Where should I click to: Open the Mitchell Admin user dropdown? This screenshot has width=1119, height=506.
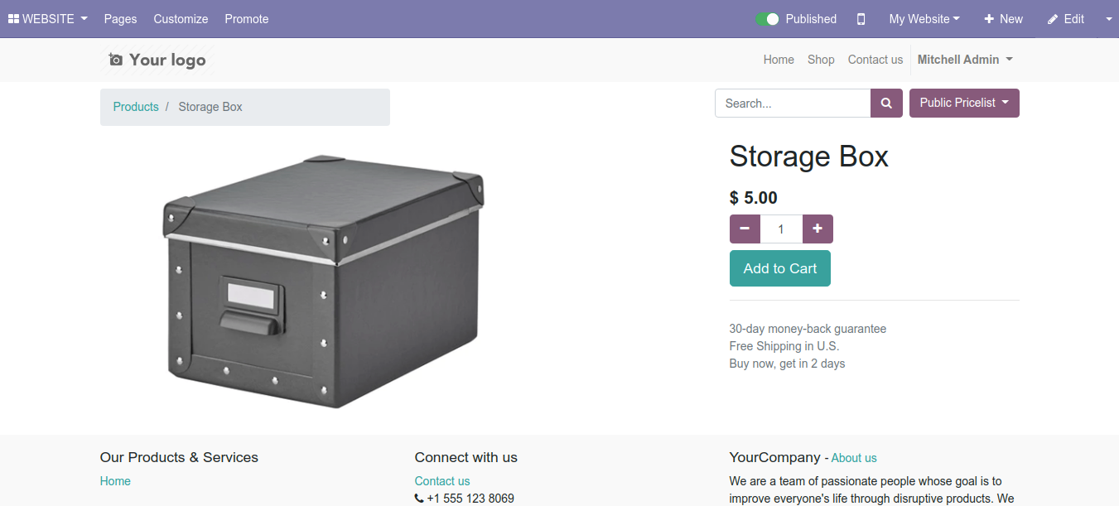pyautogui.click(x=964, y=60)
